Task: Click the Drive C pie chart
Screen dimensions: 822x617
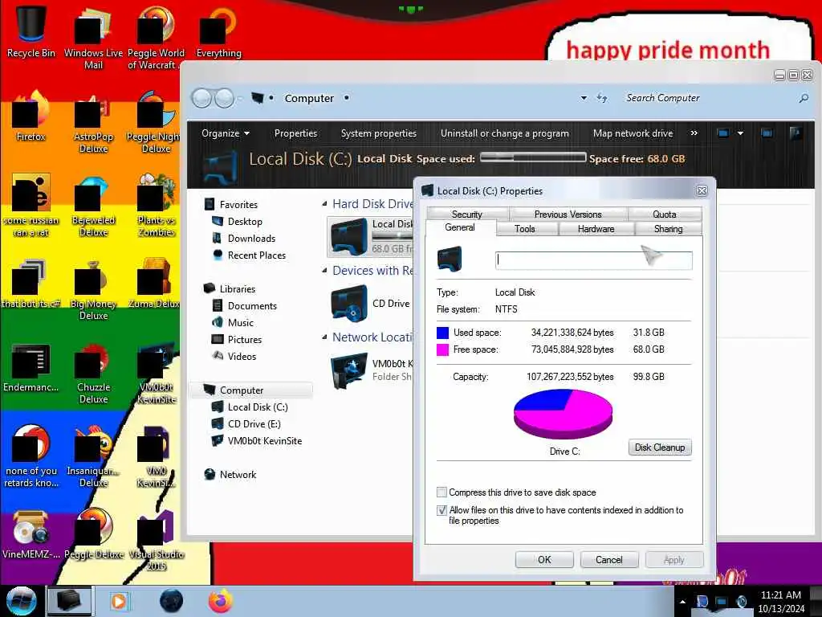Action: coord(563,414)
